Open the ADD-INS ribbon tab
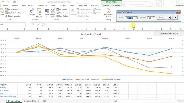 pos(95,5)
